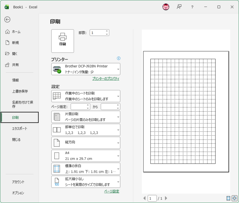Open the 拡大縮小なし scaling dropdown

click(x=86, y=182)
